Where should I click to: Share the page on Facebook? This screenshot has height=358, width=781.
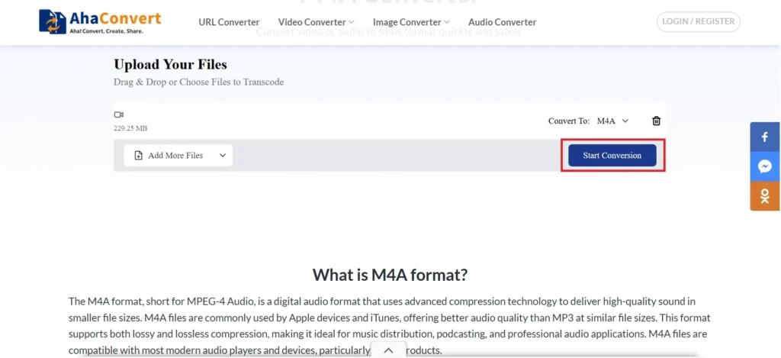tap(765, 137)
